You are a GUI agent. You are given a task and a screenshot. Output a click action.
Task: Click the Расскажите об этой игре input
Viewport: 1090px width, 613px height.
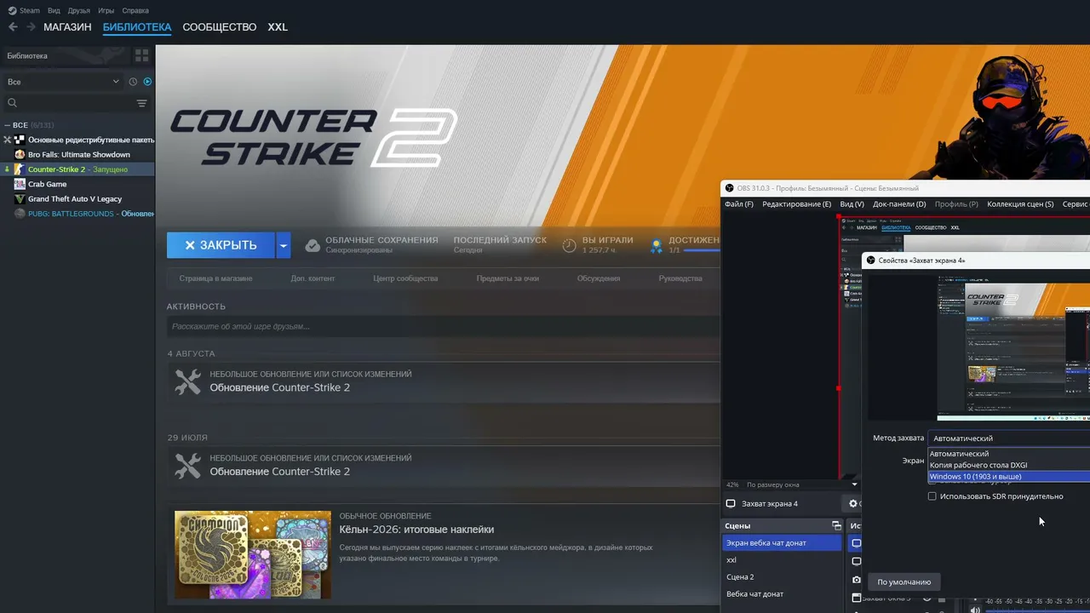[x=443, y=326]
